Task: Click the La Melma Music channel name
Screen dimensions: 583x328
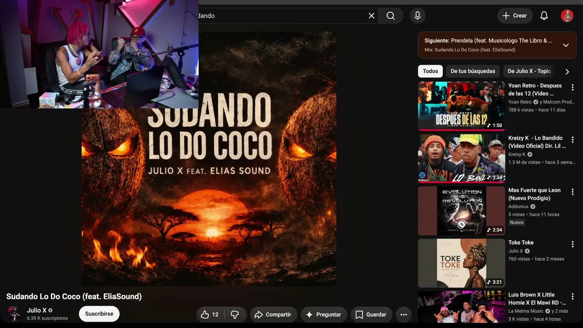Action: 526,311
